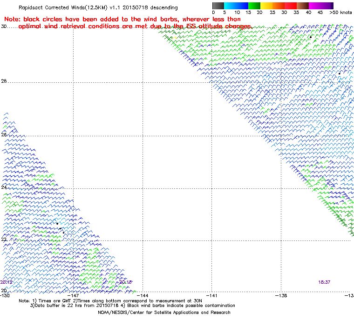Click the yellow 20-25 knots color segment
Screen dimensions: 354x320
click(x=266, y=6)
